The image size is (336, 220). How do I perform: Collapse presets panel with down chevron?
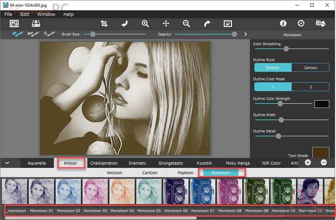click(x=7, y=163)
